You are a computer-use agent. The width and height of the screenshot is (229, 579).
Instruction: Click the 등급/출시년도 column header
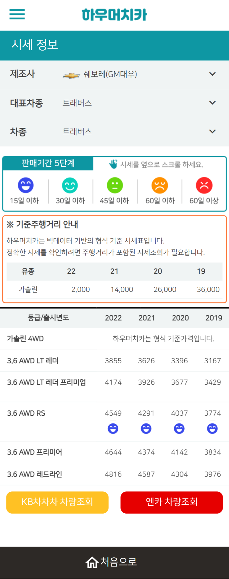(48, 318)
